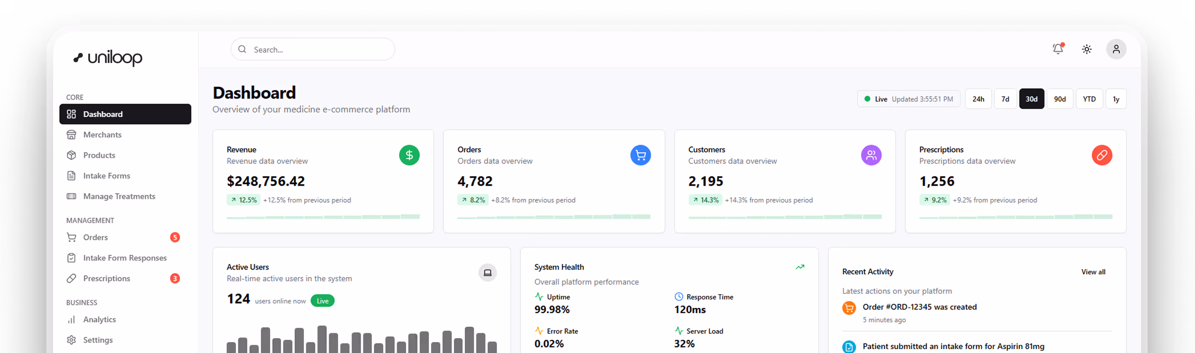Viewport: 1195px width, 353px height.
Task: Open the Products page
Action: [125, 155]
